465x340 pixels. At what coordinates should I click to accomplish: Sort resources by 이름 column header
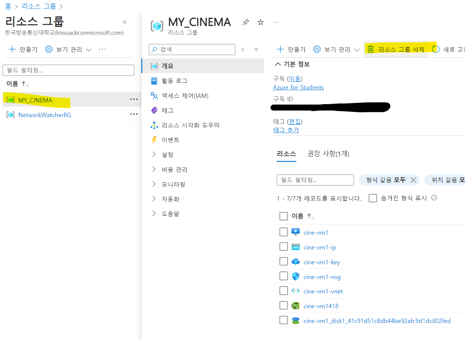[x=303, y=216]
